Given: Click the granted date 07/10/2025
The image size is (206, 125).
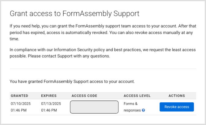Looking at the screenshot, I should click(x=21, y=104).
